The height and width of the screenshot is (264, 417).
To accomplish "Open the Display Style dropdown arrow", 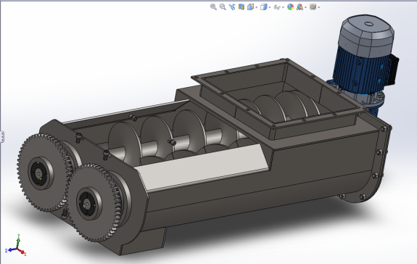I will [270, 7].
